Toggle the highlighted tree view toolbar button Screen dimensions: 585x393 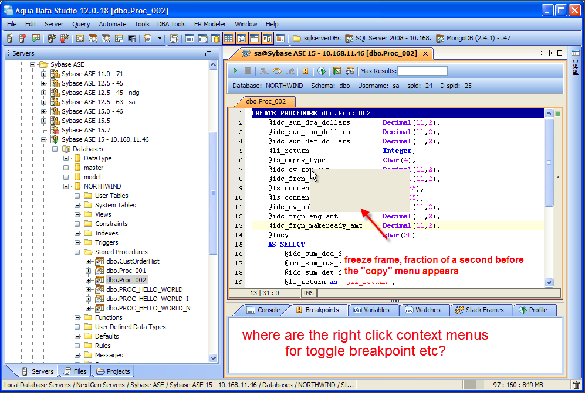coord(267,38)
